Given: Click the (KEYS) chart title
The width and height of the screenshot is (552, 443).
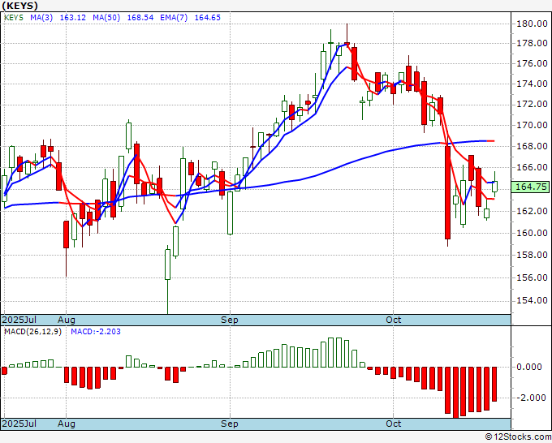Looking at the screenshot, I should click(20, 6).
